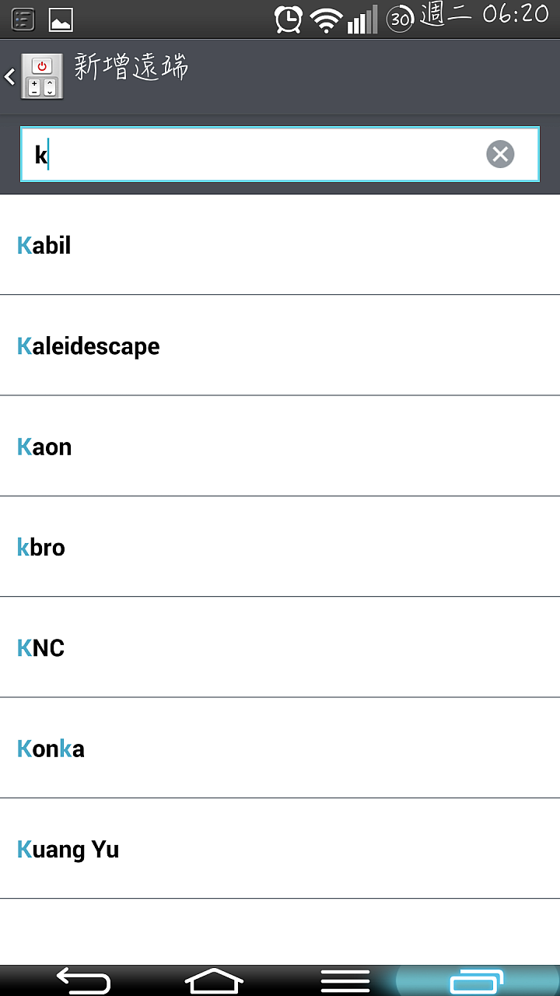Tap the remote control app icon
The image size is (560, 996).
[x=41, y=76]
